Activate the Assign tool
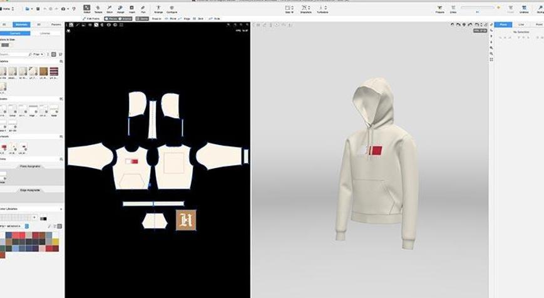The image size is (544, 298). (120, 9)
